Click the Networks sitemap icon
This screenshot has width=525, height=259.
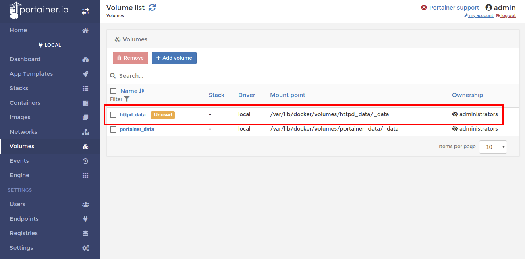pyautogui.click(x=85, y=132)
